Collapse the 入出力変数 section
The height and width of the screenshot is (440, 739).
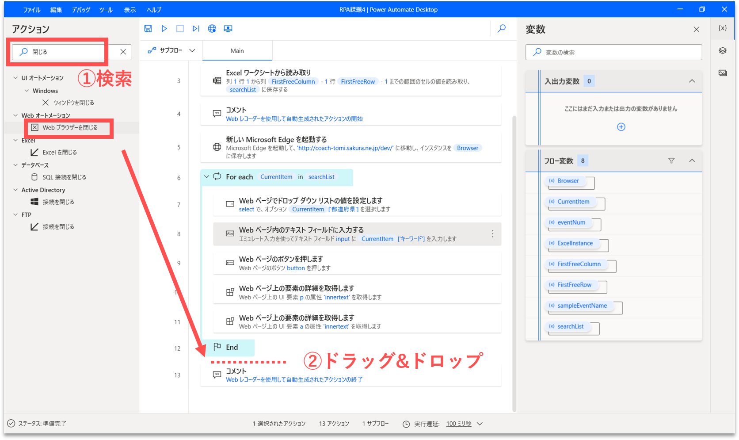[692, 81]
